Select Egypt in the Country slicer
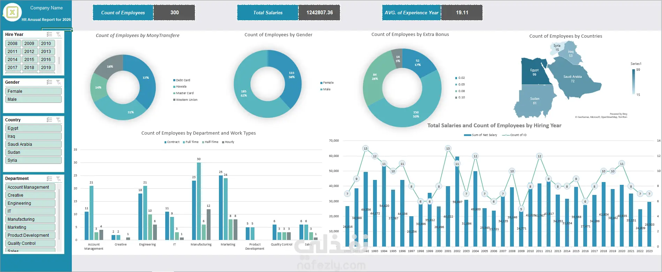 (x=33, y=128)
